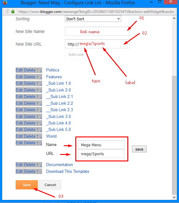179x203 pixels.
Task: Click Delete for _Sub Link 2.0
Action: tap(29, 90)
